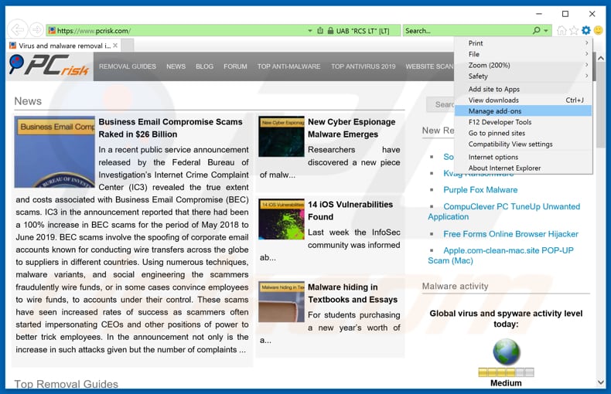
Task: Expand the File submenu
Action: [523, 54]
